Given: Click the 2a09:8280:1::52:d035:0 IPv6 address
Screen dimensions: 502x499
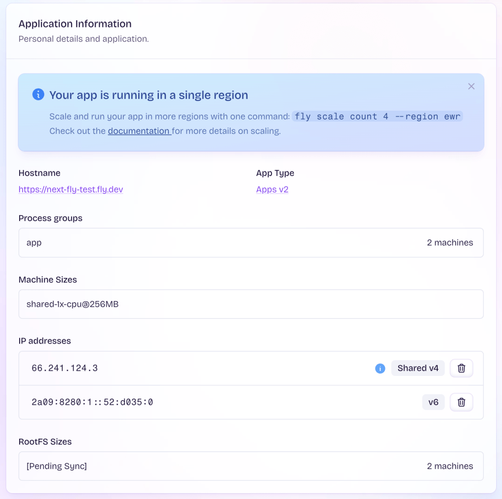Looking at the screenshot, I should (x=92, y=402).
